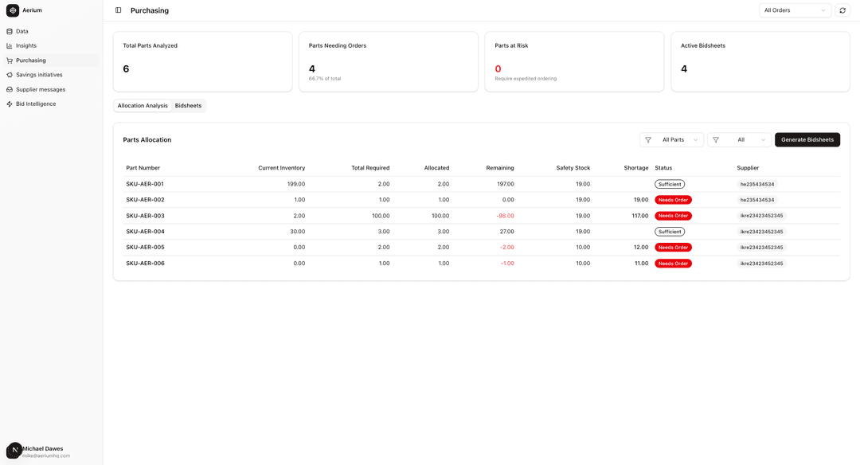Click the Generate Bidsheets button
The image size is (860, 465).
[807, 139]
